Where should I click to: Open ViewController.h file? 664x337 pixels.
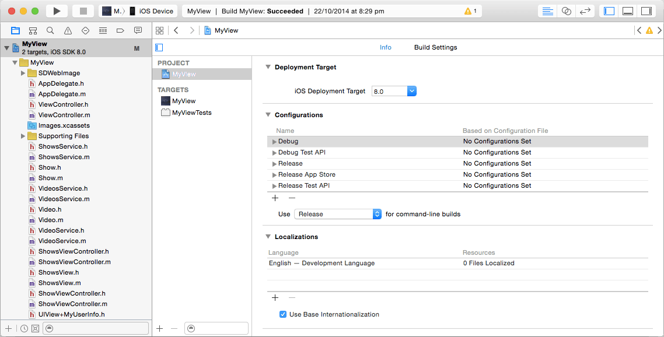tap(63, 104)
